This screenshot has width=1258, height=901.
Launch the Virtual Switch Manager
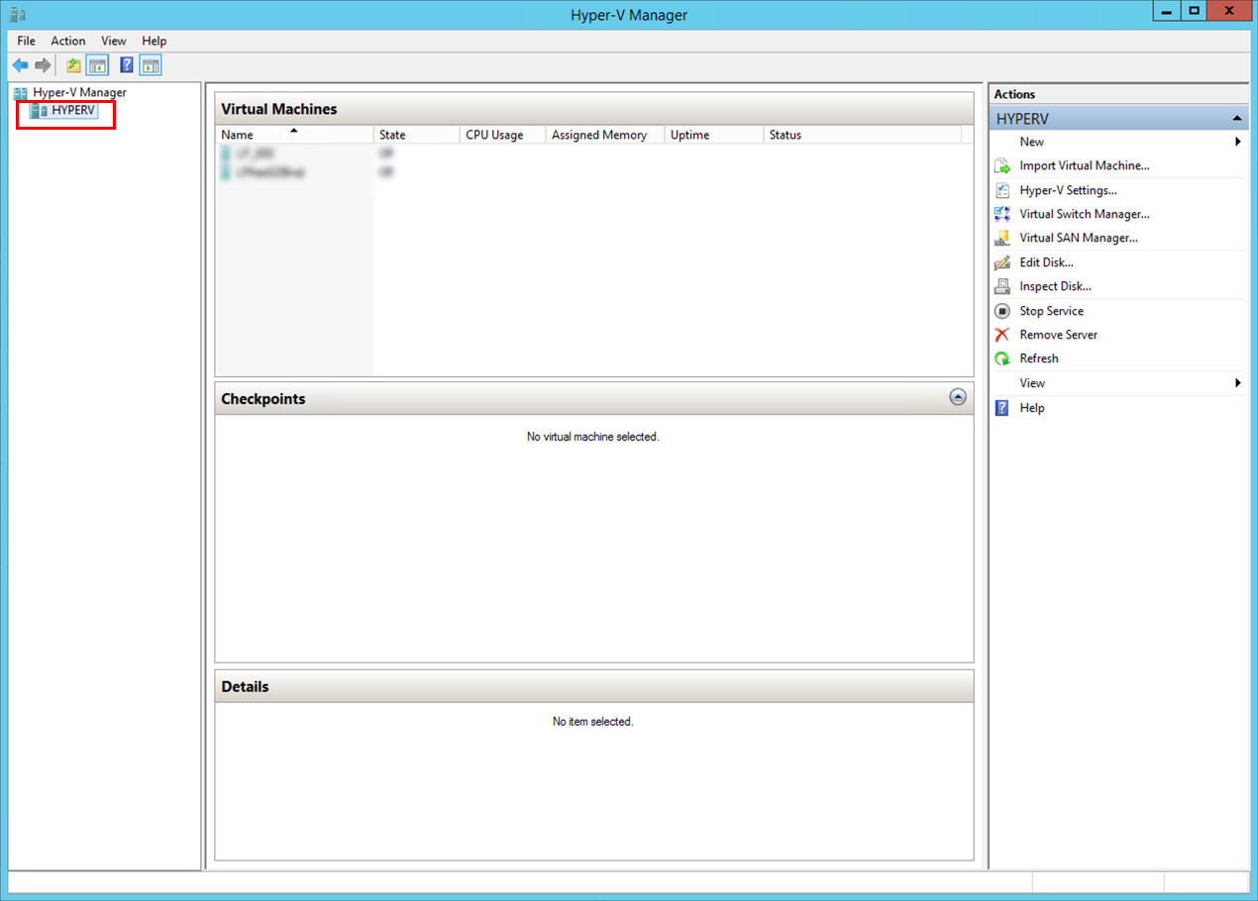point(1001,214)
